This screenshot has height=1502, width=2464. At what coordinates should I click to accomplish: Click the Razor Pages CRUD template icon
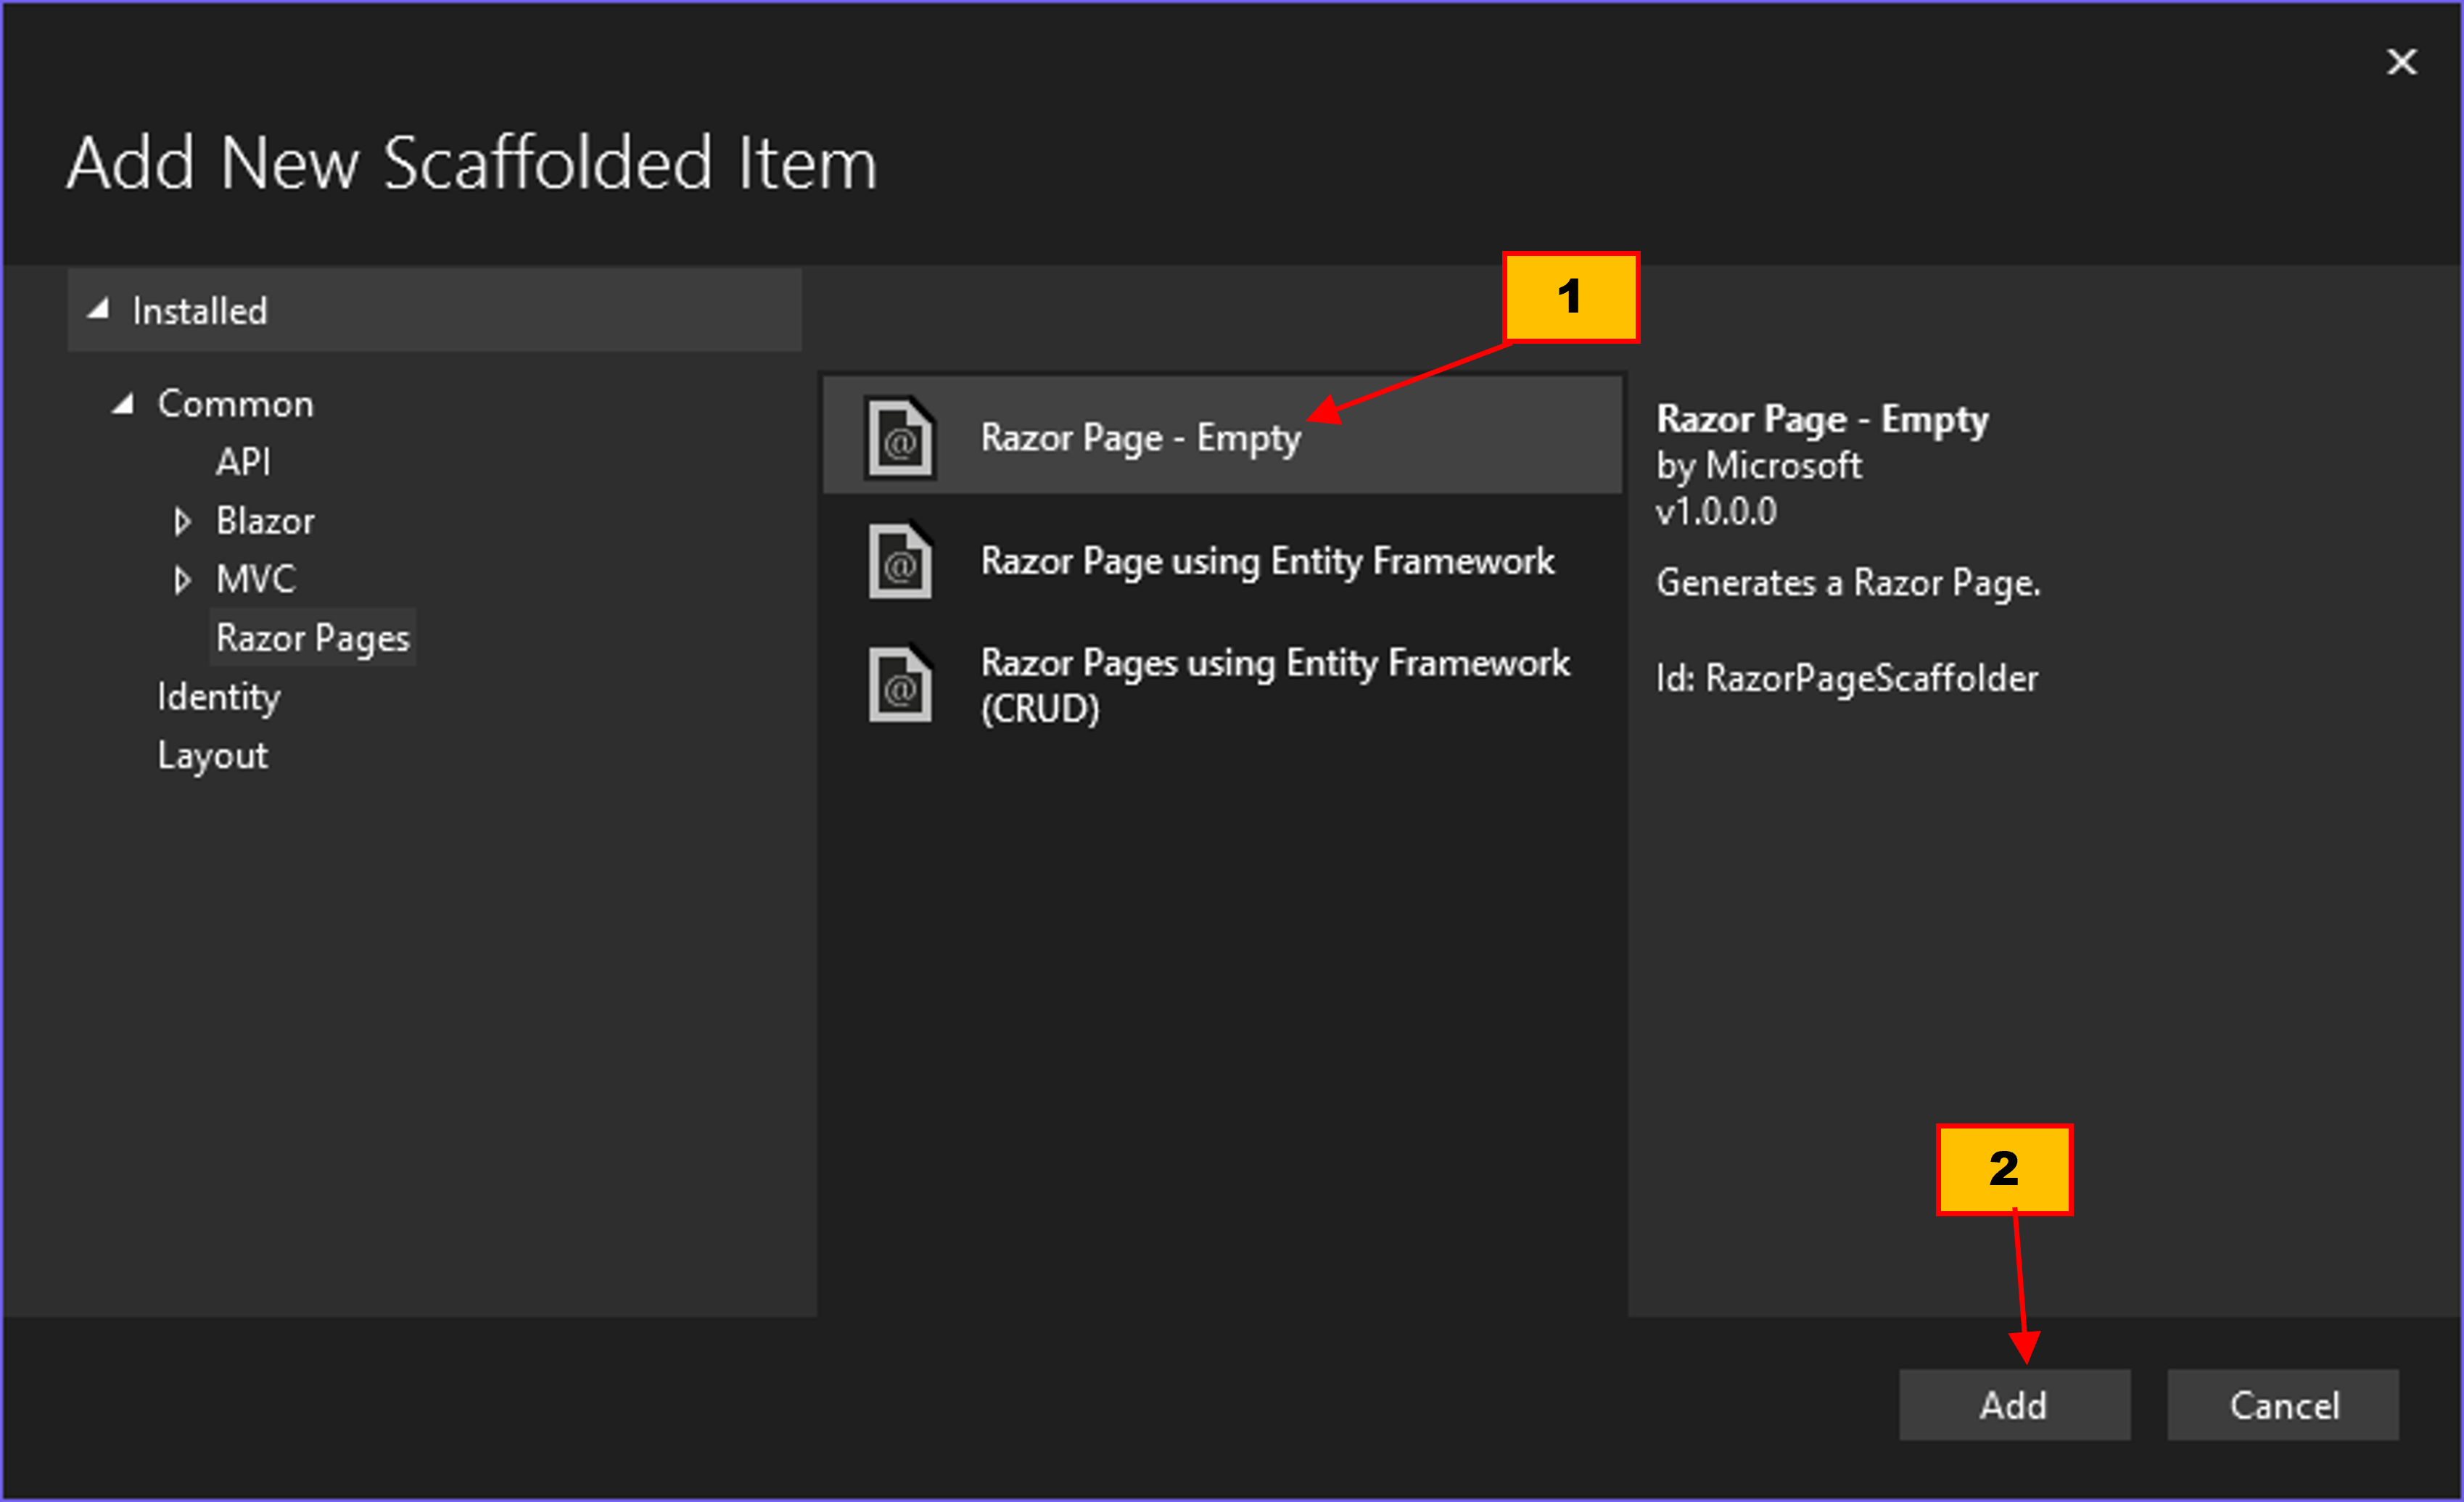[899, 686]
